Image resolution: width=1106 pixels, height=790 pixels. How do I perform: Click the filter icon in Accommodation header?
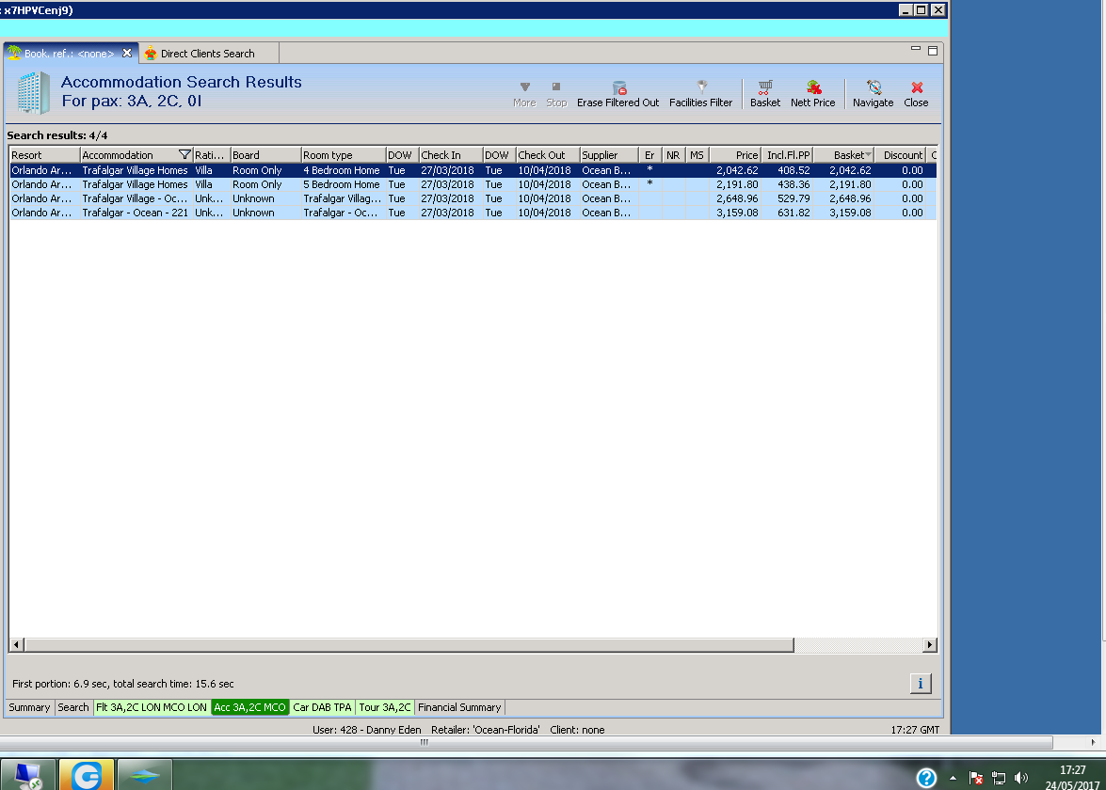[x=184, y=154]
